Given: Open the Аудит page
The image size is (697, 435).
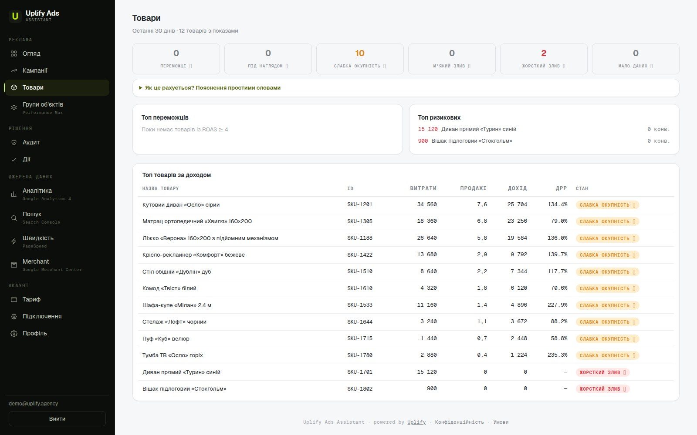Looking at the screenshot, I should pyautogui.click(x=57, y=142).
